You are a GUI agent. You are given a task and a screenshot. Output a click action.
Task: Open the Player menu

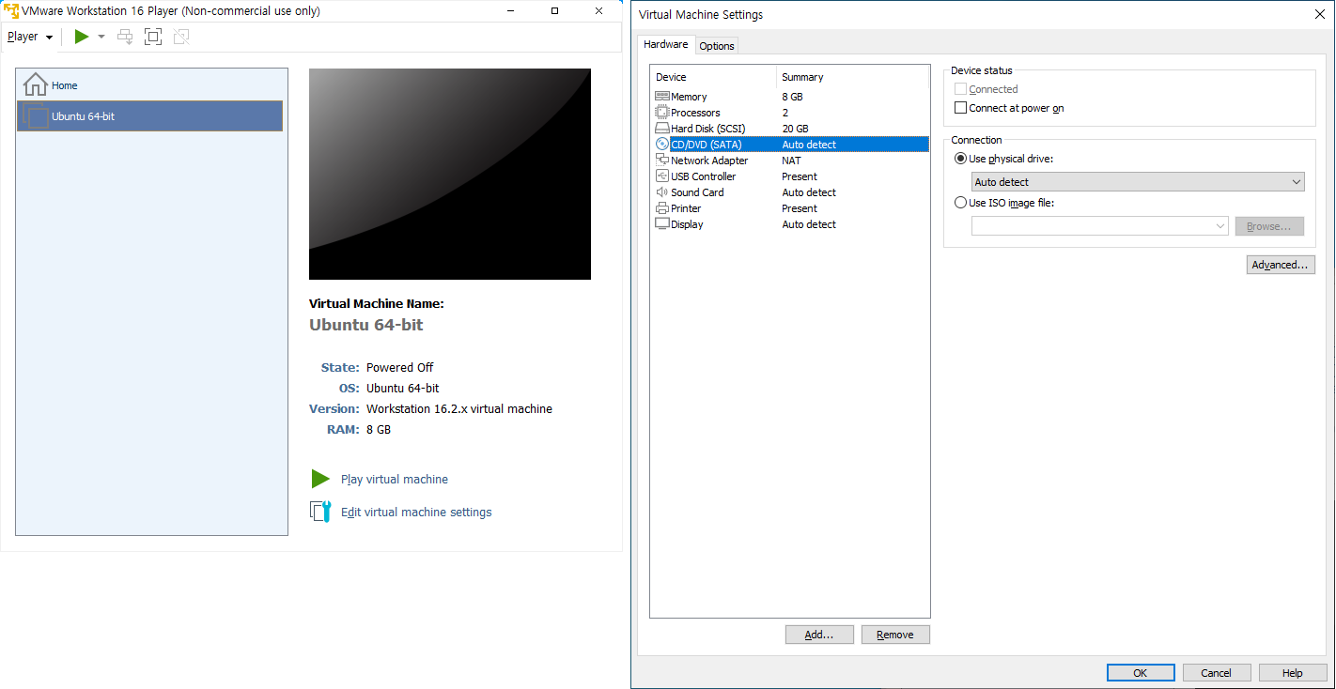pyautogui.click(x=29, y=37)
